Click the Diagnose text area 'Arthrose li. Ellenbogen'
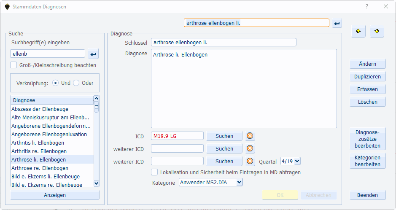396x210 pixels. [244, 89]
